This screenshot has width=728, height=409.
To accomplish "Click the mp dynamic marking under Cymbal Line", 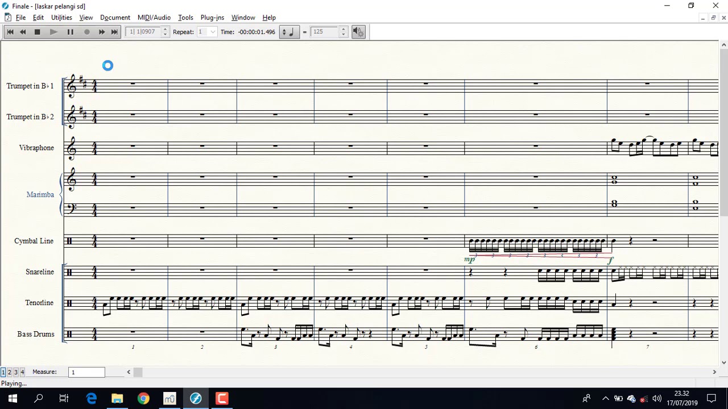I will [x=469, y=260].
